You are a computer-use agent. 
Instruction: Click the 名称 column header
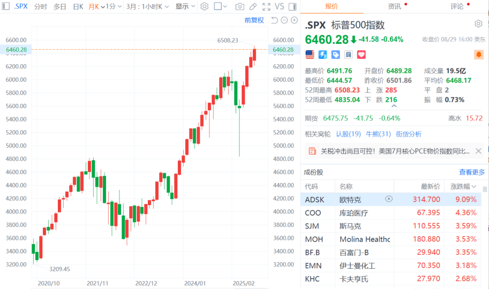point(346,186)
